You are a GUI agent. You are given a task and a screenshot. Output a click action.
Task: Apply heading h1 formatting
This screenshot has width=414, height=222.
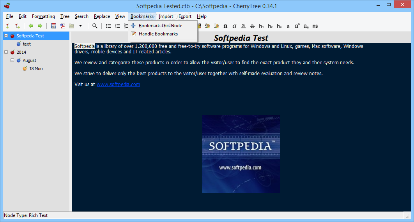click(262, 26)
